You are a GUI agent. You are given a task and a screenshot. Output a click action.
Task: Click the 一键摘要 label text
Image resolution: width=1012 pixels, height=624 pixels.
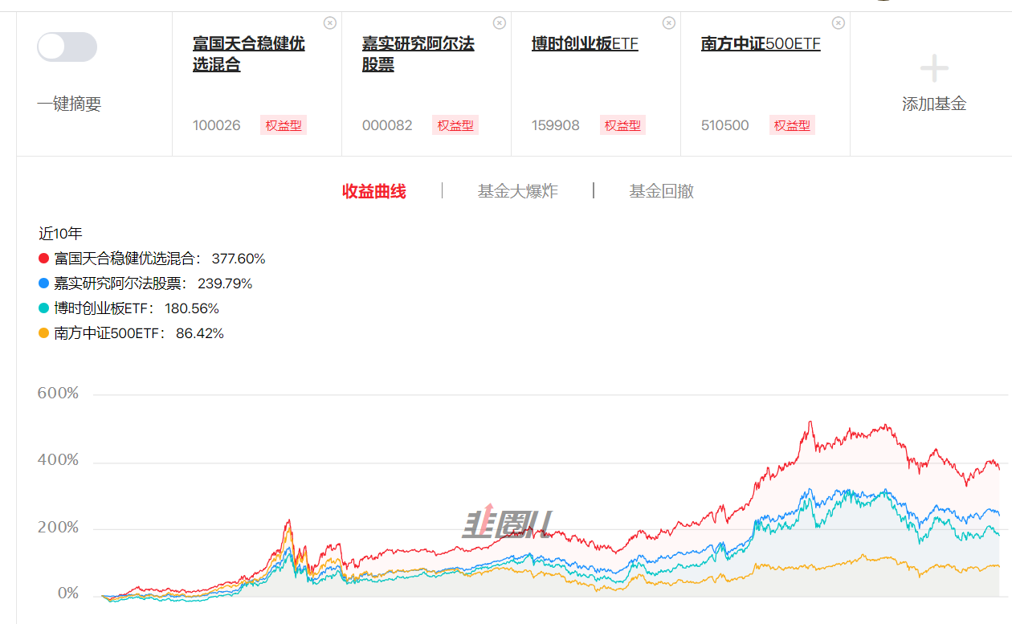coord(69,104)
